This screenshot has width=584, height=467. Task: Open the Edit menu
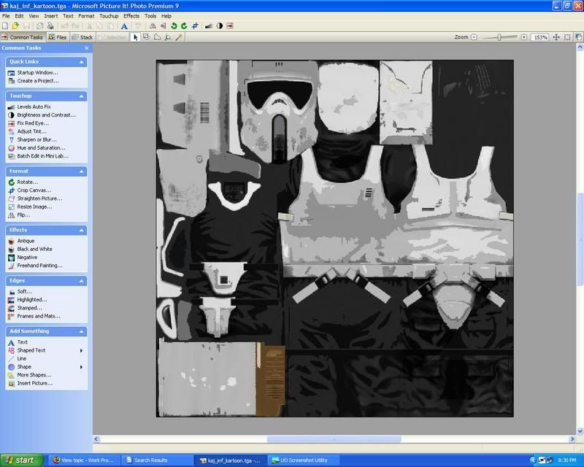point(19,16)
